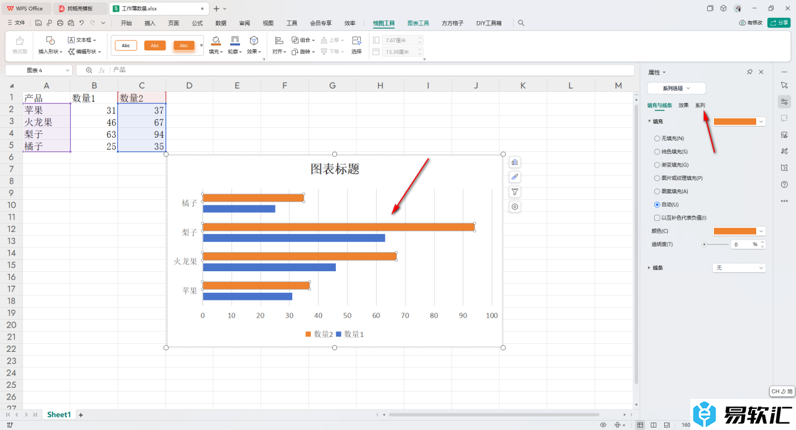Click the eye protection mode status icon
Screen dimensions: 796x430
coord(603,425)
